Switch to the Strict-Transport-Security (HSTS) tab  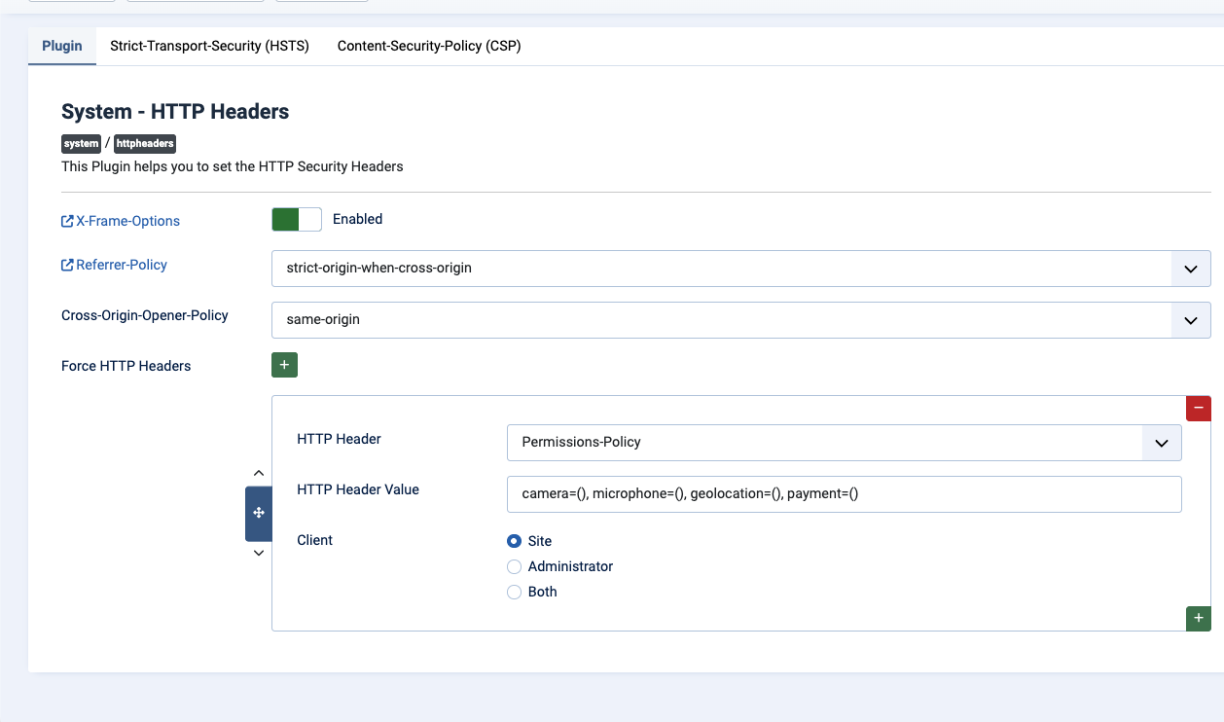pos(209,46)
